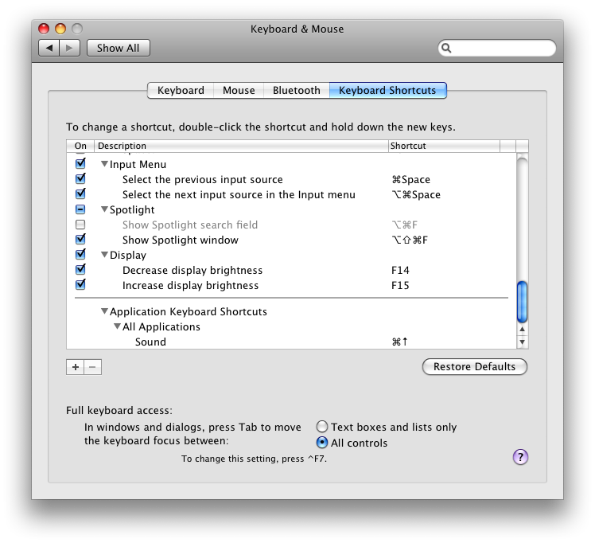Click the forward navigation arrow
Viewport: 595px width, 543px height.
click(x=69, y=48)
